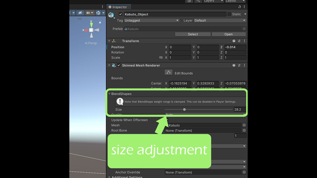Click the scene gizmo lock icon
317x178 pixels.
100,22
